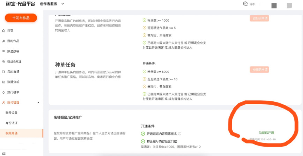This screenshot has height=156, width=303.
Task: Click the 我的作品 pen icon
Action: coord(3,41)
